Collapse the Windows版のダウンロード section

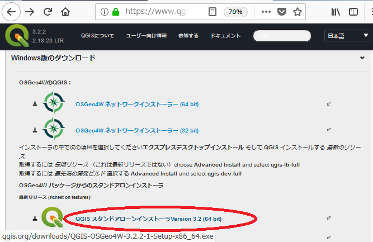coord(362,58)
